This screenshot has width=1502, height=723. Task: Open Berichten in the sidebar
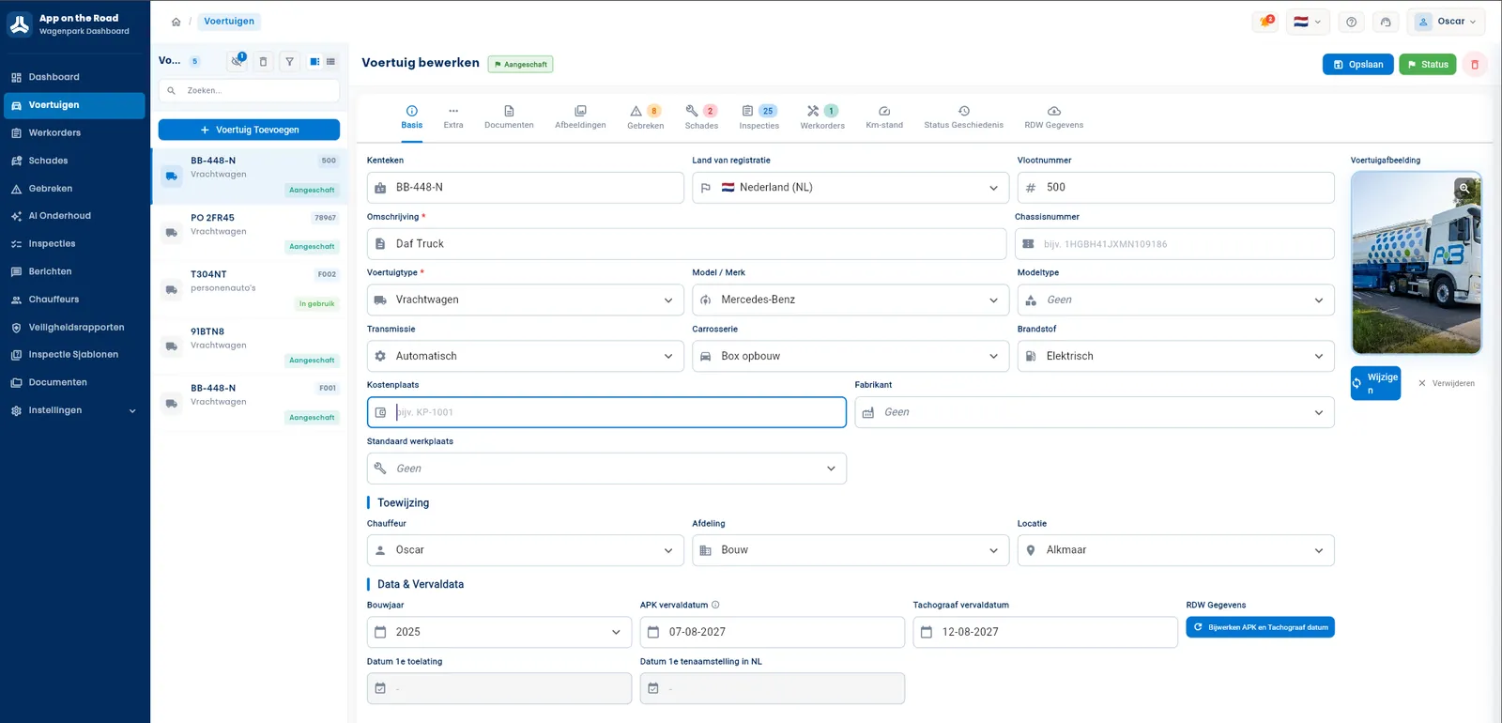[74, 271]
